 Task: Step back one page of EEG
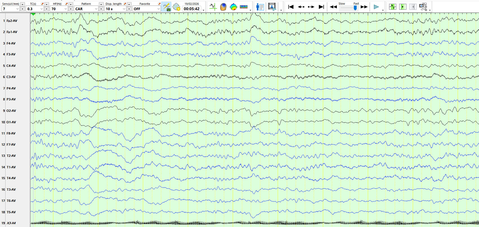301,7
